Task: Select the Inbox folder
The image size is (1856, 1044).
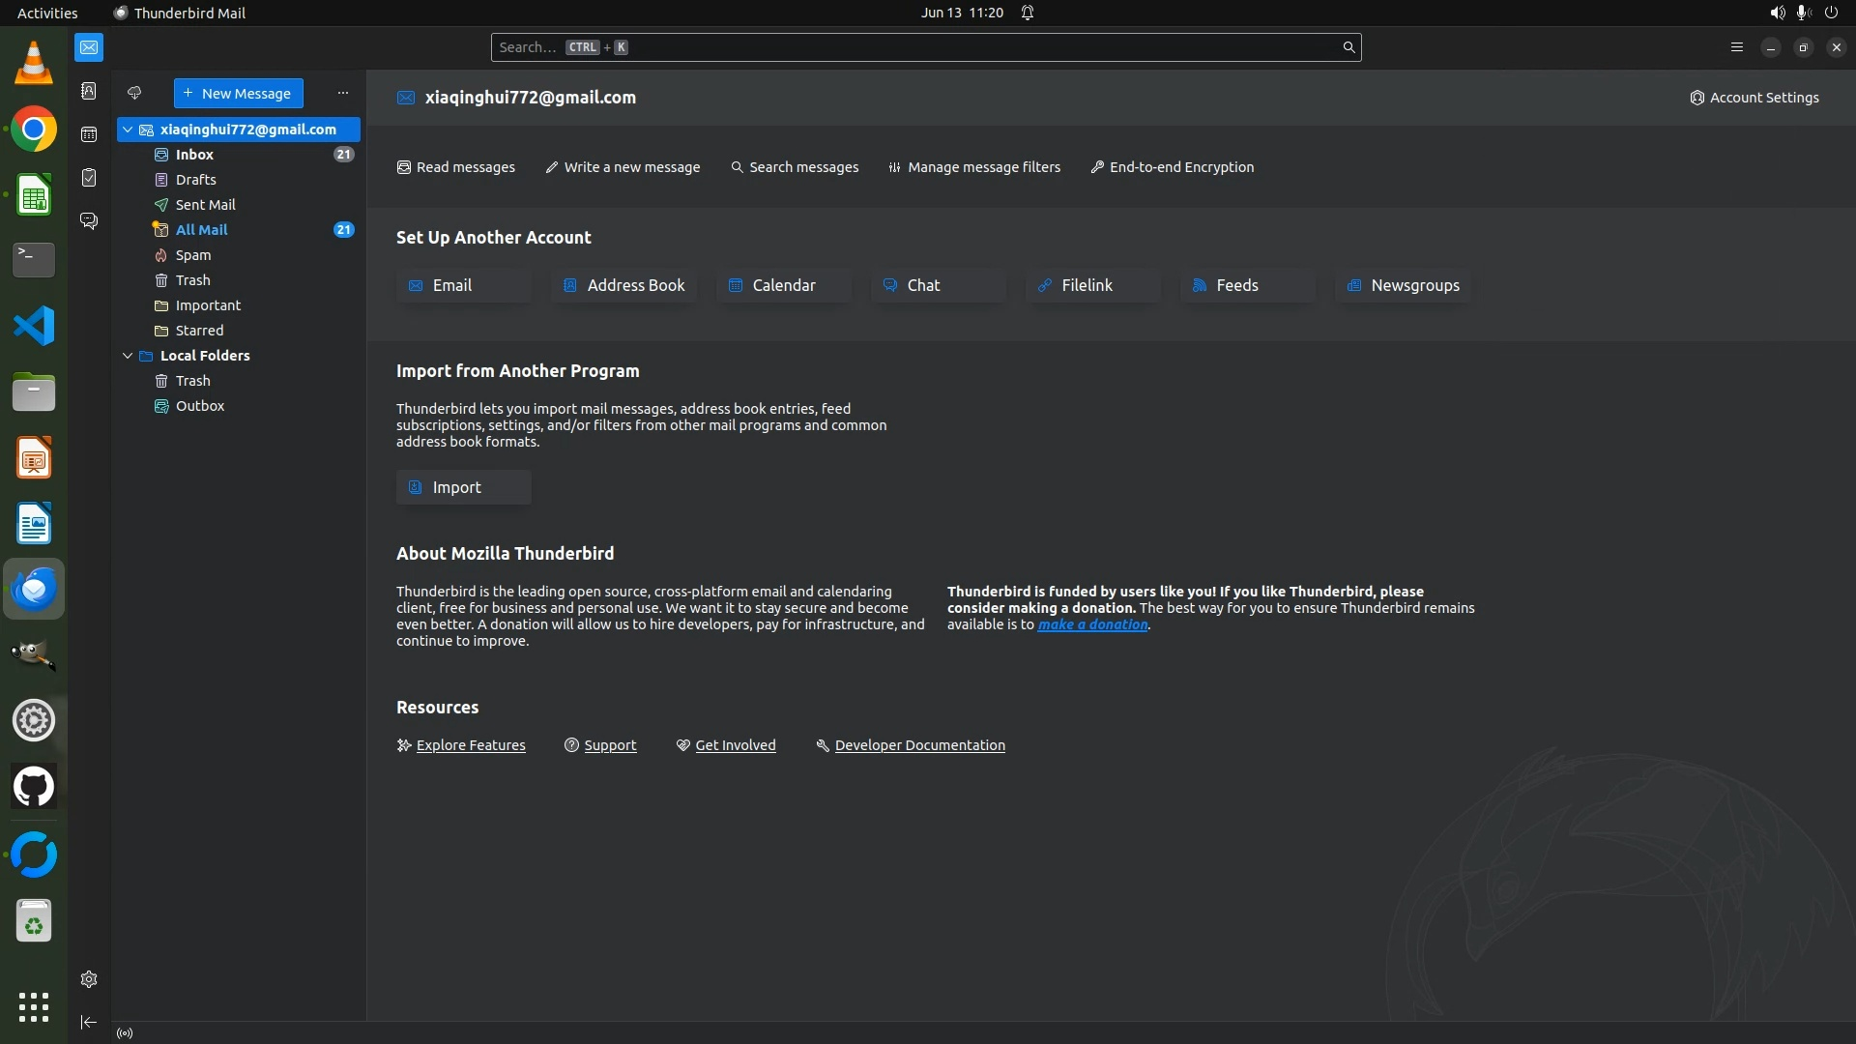Action: tap(194, 155)
